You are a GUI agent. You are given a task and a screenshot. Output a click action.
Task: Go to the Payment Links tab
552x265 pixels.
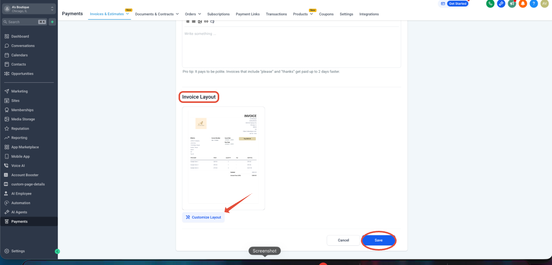point(248,14)
